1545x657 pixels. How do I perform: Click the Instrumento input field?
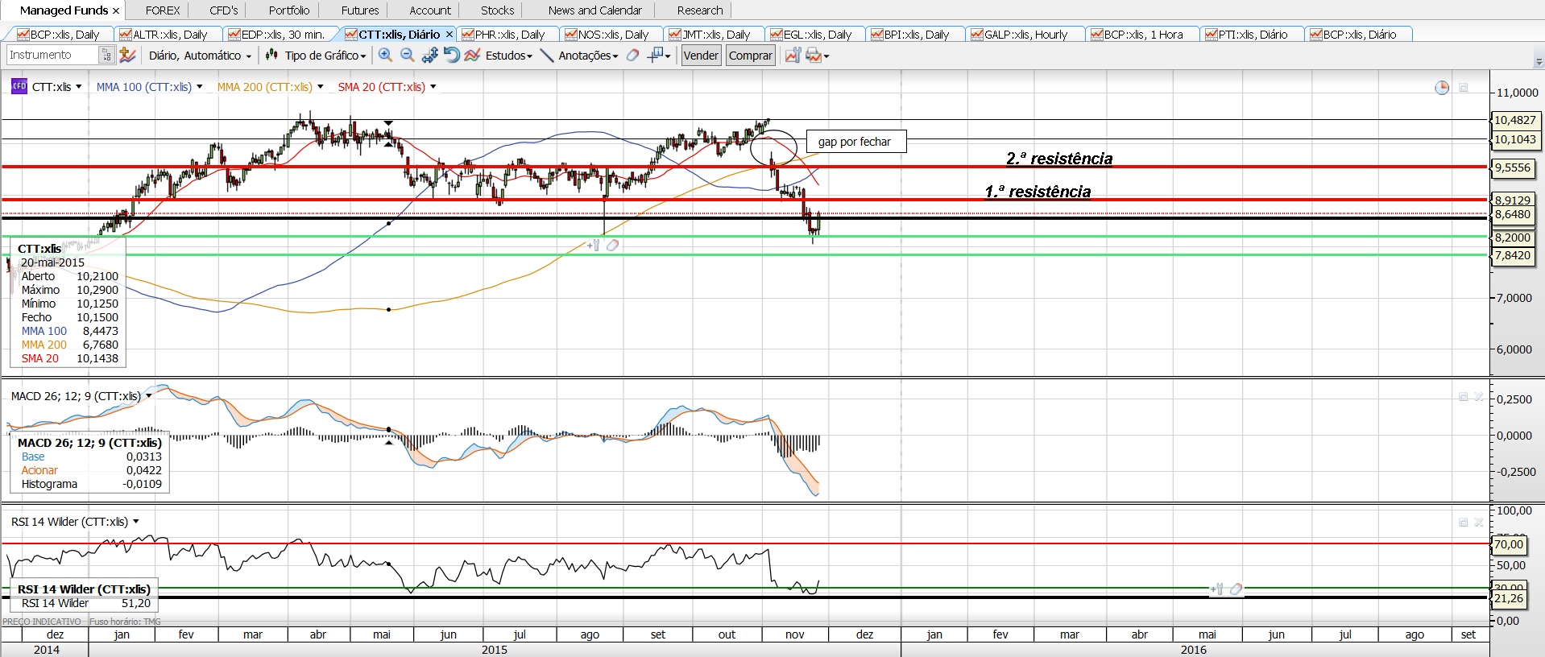[x=52, y=55]
